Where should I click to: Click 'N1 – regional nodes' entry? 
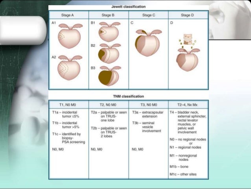pos(185,147)
